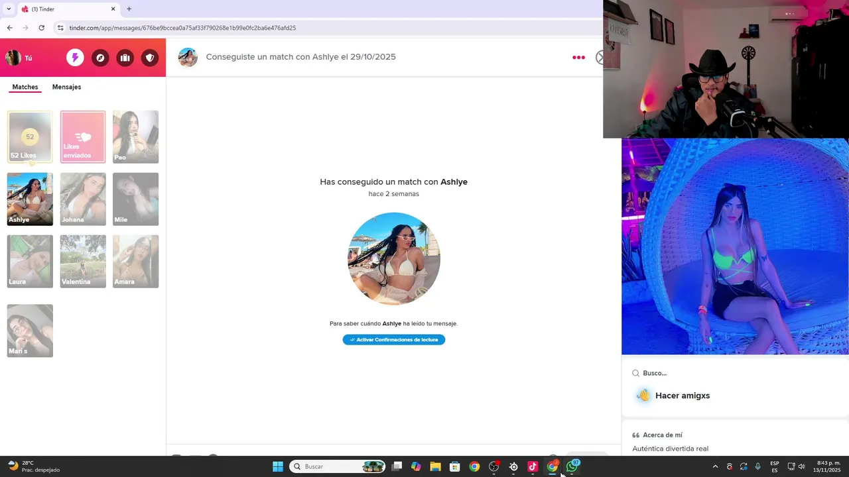Click the taskbar Buscar search box
The height and width of the screenshot is (477, 849).
click(x=338, y=466)
